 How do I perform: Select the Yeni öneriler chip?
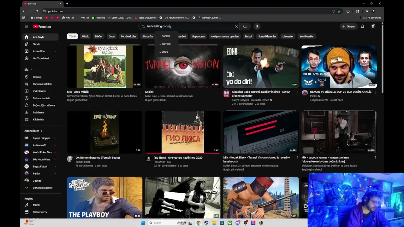[306, 36]
